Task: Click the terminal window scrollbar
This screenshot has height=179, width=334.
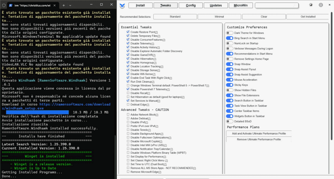Action: click(115, 157)
